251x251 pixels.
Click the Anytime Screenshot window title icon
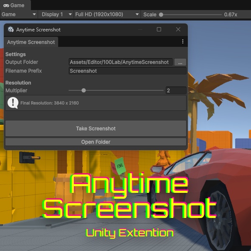coord(11,29)
